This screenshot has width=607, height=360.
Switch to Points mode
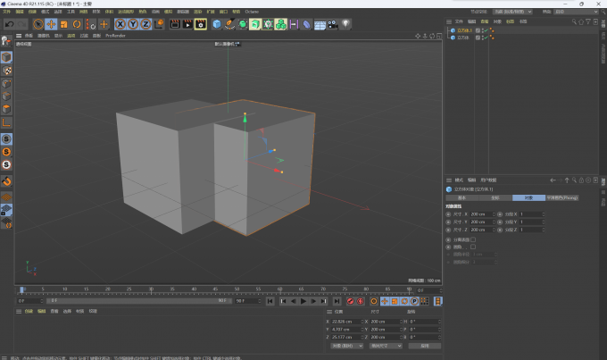coord(6,83)
